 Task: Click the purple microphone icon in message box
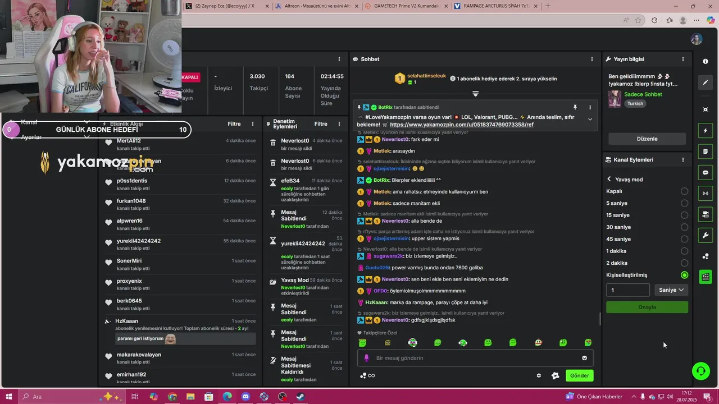pos(366,358)
